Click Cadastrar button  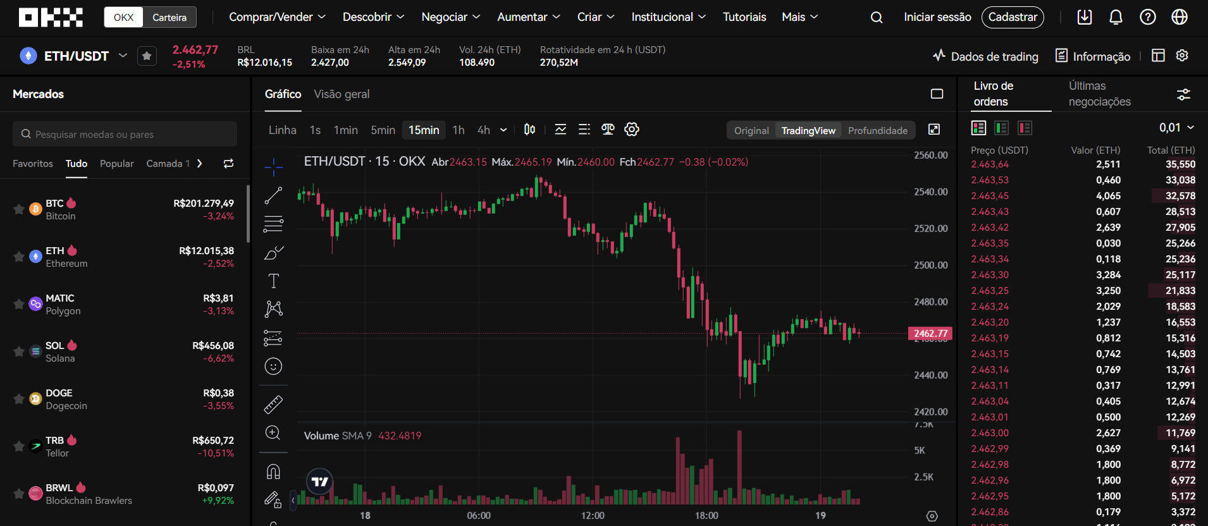tap(1013, 17)
